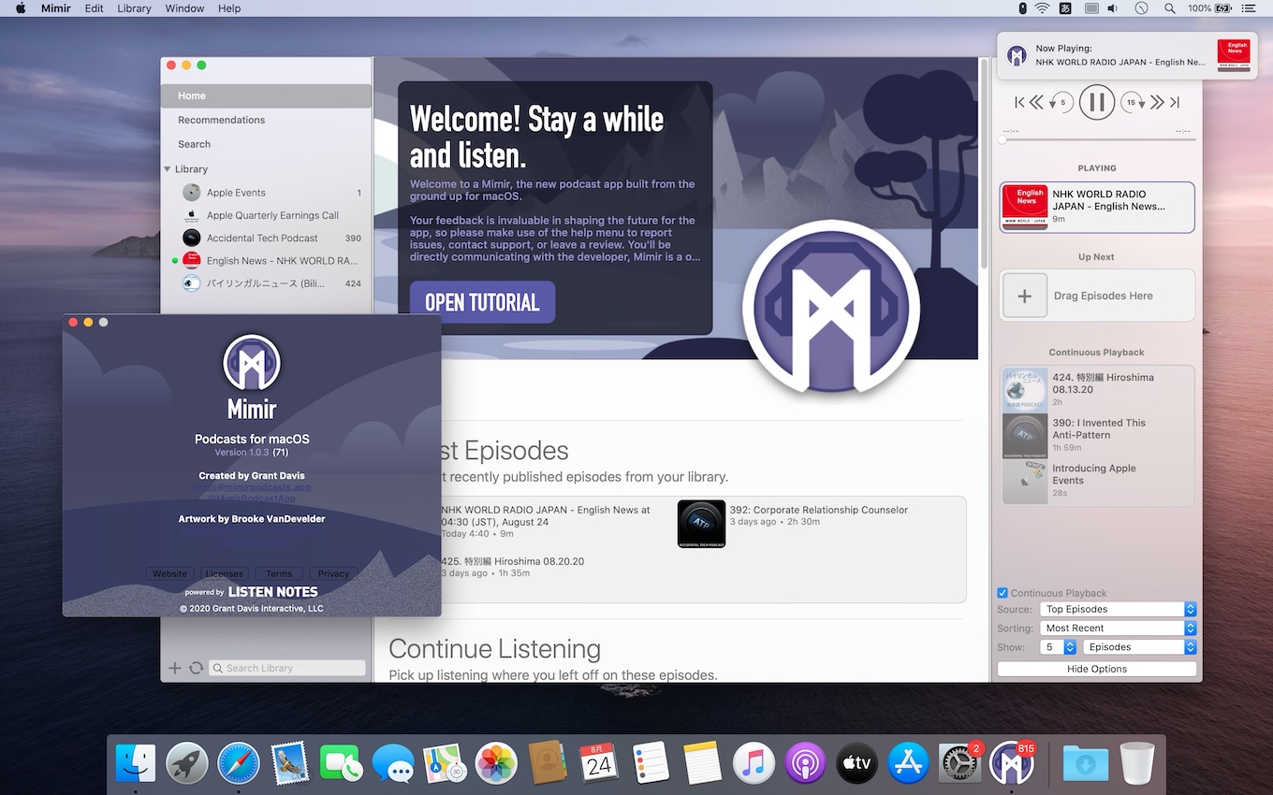This screenshot has height=795, width=1273.
Task: Skip back 5 seconds
Action: point(1061,102)
